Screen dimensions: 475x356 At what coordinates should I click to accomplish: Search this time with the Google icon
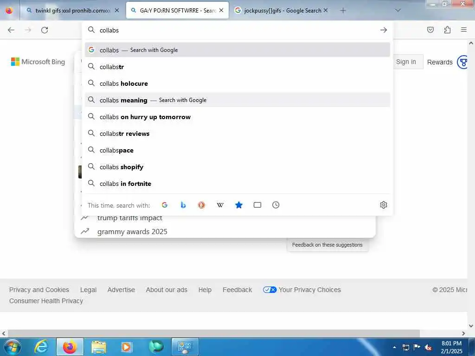165,205
